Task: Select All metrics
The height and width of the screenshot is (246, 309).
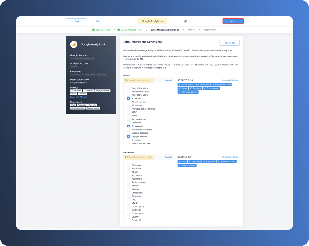Action: point(168,80)
